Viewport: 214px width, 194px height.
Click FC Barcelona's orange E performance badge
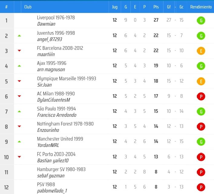click(201, 51)
